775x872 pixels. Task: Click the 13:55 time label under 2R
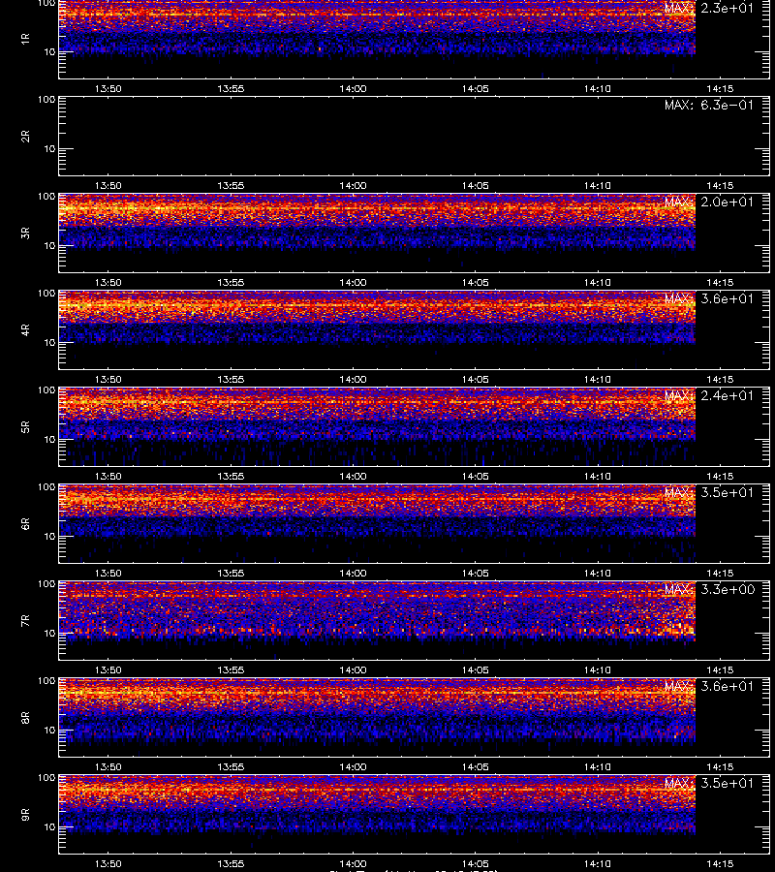[231, 185]
